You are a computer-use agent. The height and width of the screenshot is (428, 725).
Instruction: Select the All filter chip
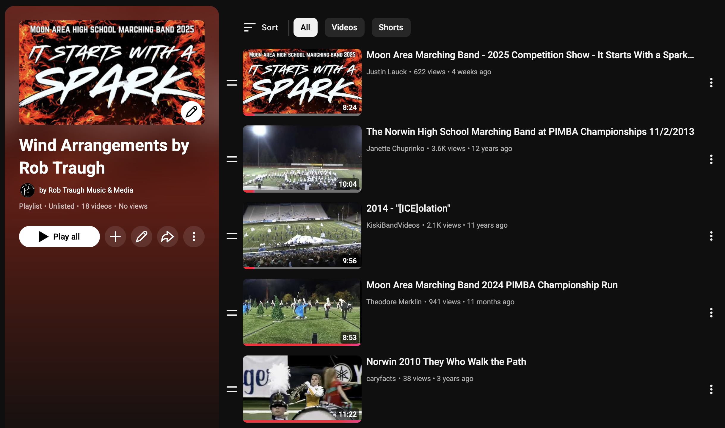click(305, 27)
